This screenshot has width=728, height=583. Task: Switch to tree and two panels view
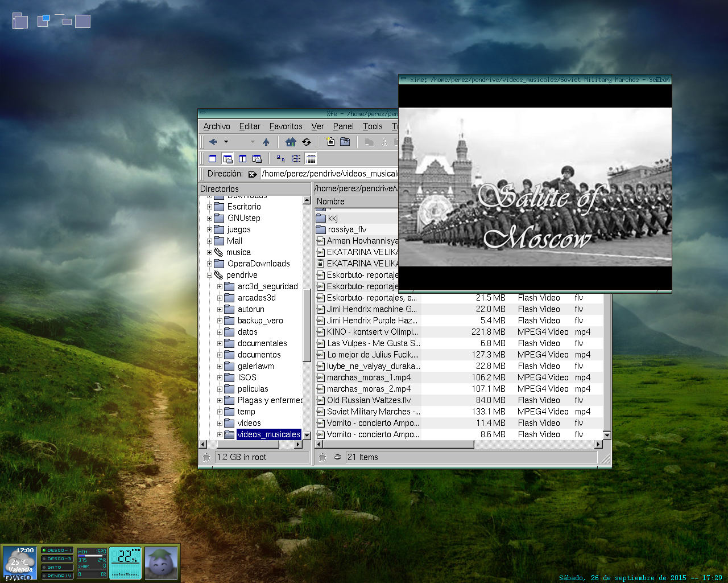[257, 159]
